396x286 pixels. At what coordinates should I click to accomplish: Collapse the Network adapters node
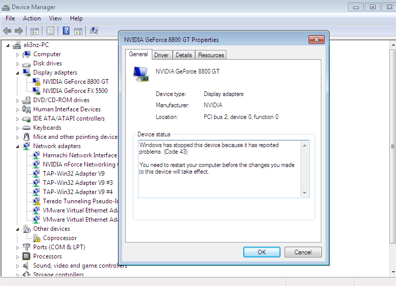pyautogui.click(x=17, y=147)
